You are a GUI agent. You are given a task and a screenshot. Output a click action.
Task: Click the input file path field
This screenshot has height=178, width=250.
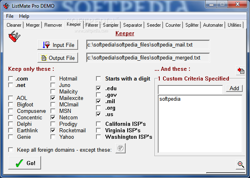coord(148,45)
